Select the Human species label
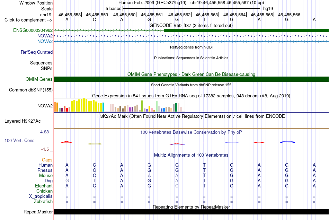The height and width of the screenshot is (220, 329). click(x=45, y=165)
